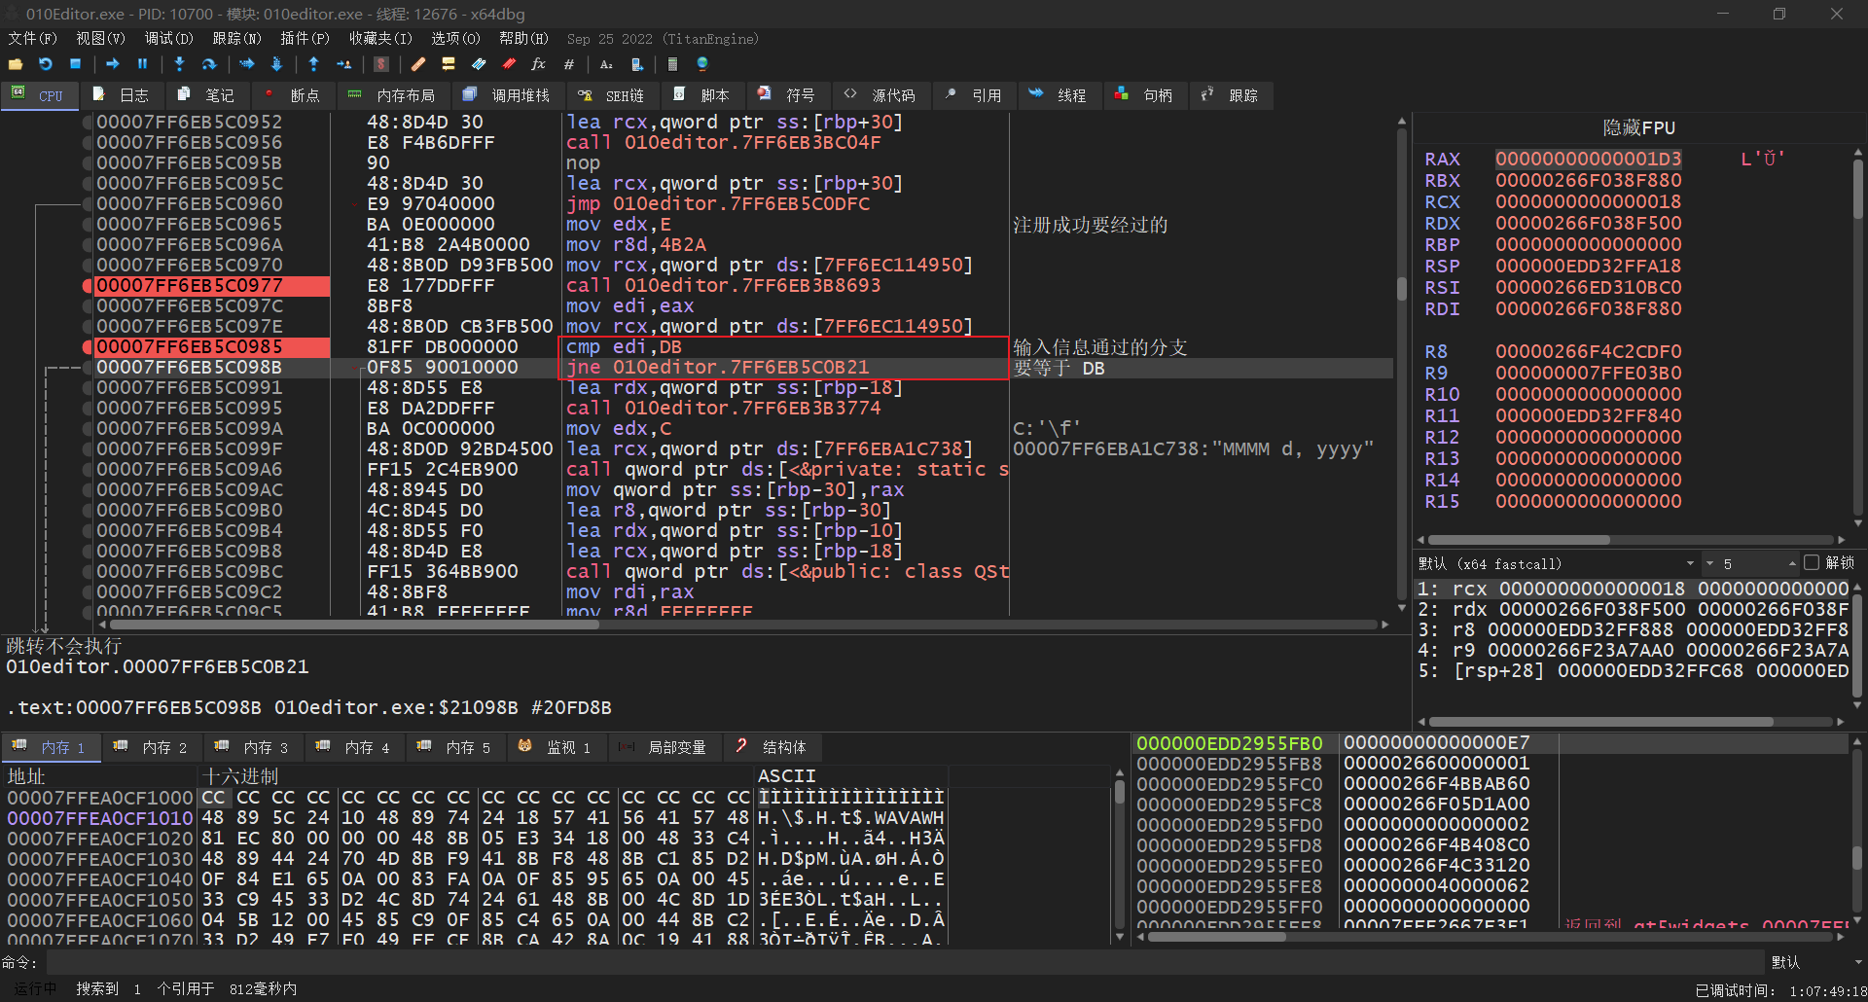The height and width of the screenshot is (1002, 1868).
Task: Click the Open file folder icon
Action: coord(16,64)
